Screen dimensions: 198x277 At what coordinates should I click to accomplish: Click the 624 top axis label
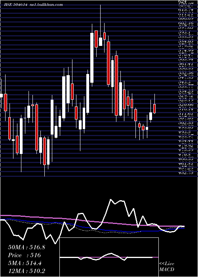click(182, 1)
